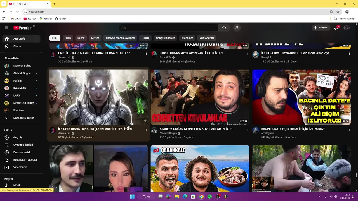Screen dimensions: 358x201
Task: Open the hamburger guide menu
Action: pos(7,28)
